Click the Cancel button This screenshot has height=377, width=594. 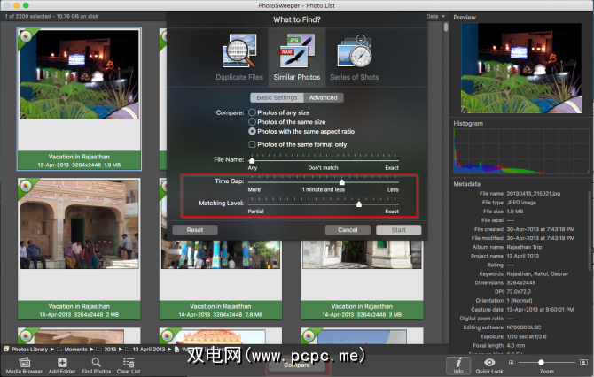pyautogui.click(x=348, y=230)
